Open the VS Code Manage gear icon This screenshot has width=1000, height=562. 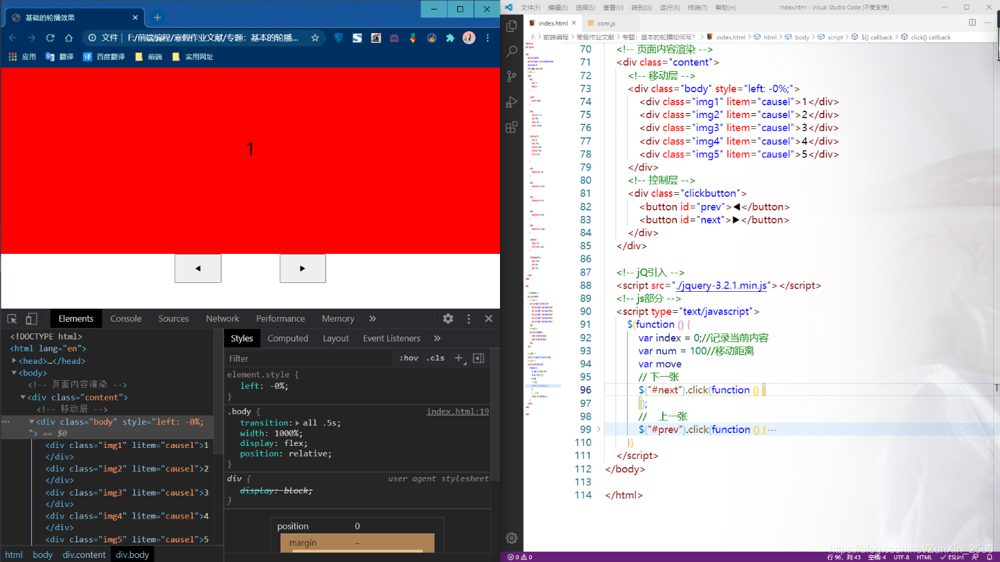512,538
